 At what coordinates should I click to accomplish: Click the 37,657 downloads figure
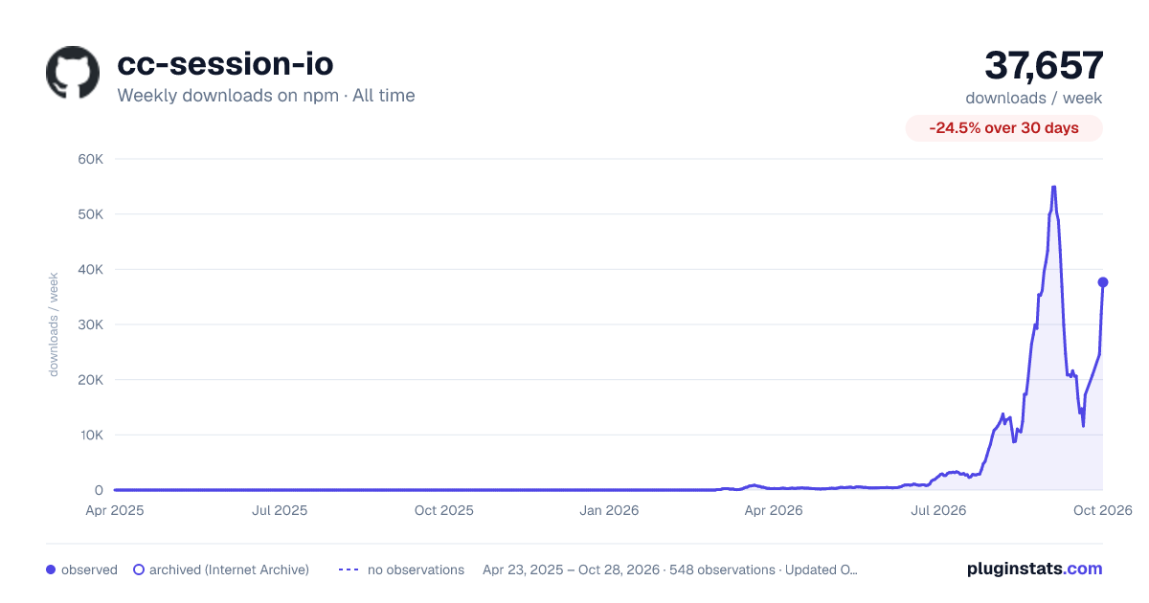(1044, 65)
